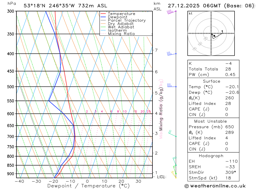Click the 'km ASL' axis header
Image resolution: width=258 pixels, height=189 pixels.
[x=157, y=6]
